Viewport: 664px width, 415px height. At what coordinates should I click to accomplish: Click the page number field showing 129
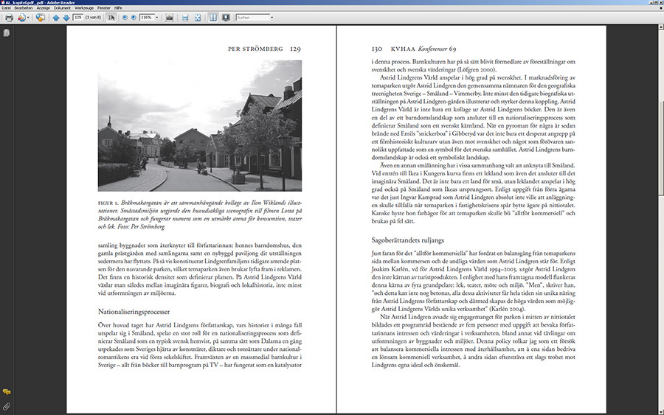click(x=78, y=18)
